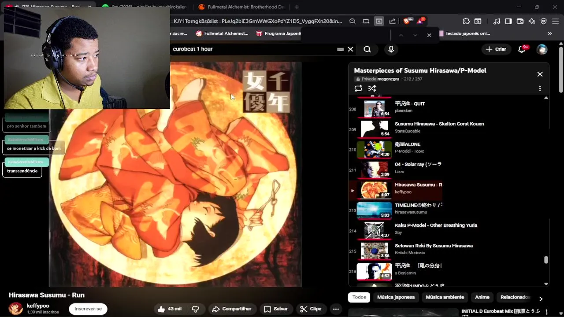Open Brave main hamburger menu

[x=556, y=21]
